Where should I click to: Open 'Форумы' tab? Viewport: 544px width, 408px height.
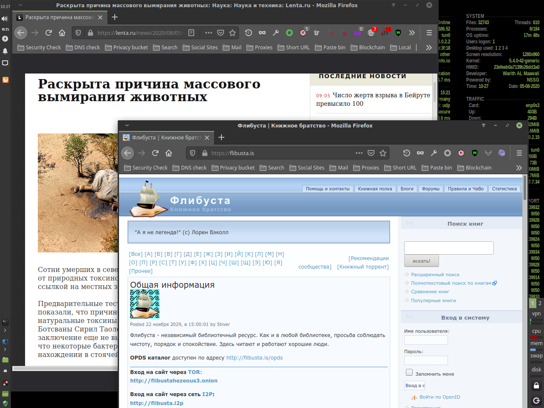(431, 189)
